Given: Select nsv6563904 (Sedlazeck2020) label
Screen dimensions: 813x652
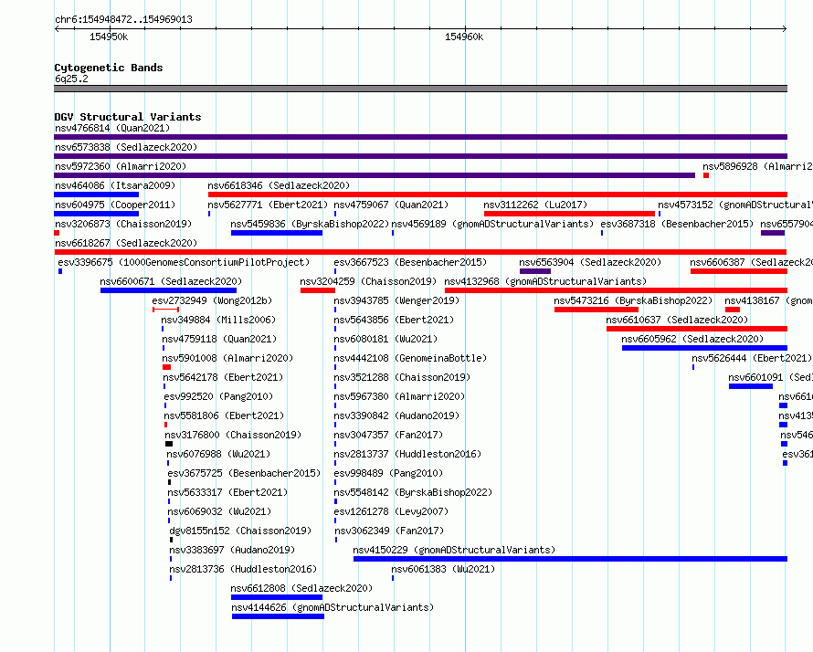Looking at the screenshot, I should click(x=590, y=262).
